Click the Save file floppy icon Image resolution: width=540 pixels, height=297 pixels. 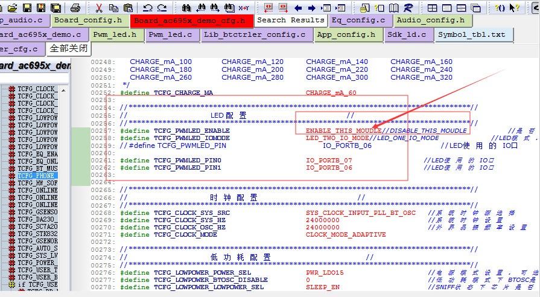pyautogui.click(x=27, y=8)
